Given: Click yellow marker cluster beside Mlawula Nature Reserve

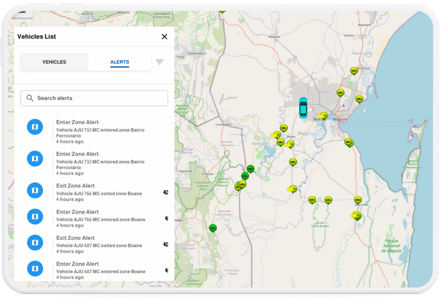Looking at the screenshot, I should (240, 186).
